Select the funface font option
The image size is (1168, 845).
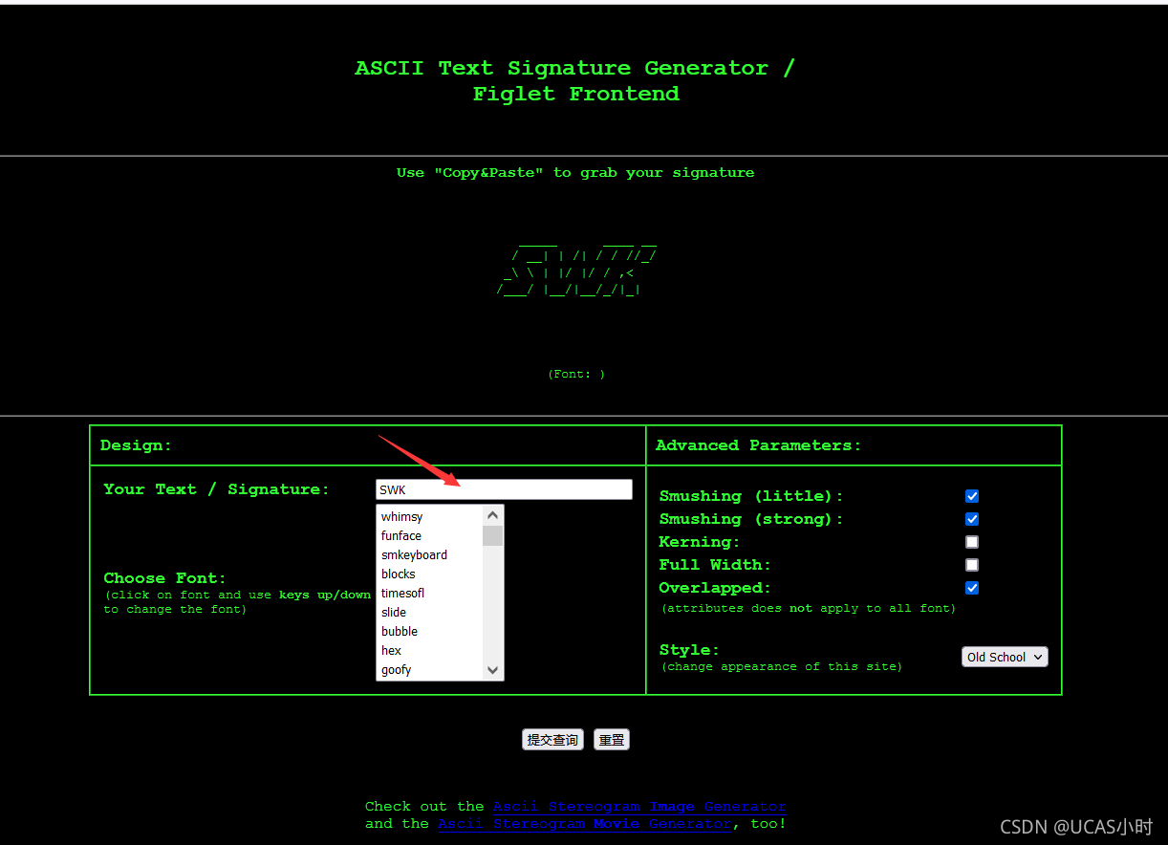429,535
